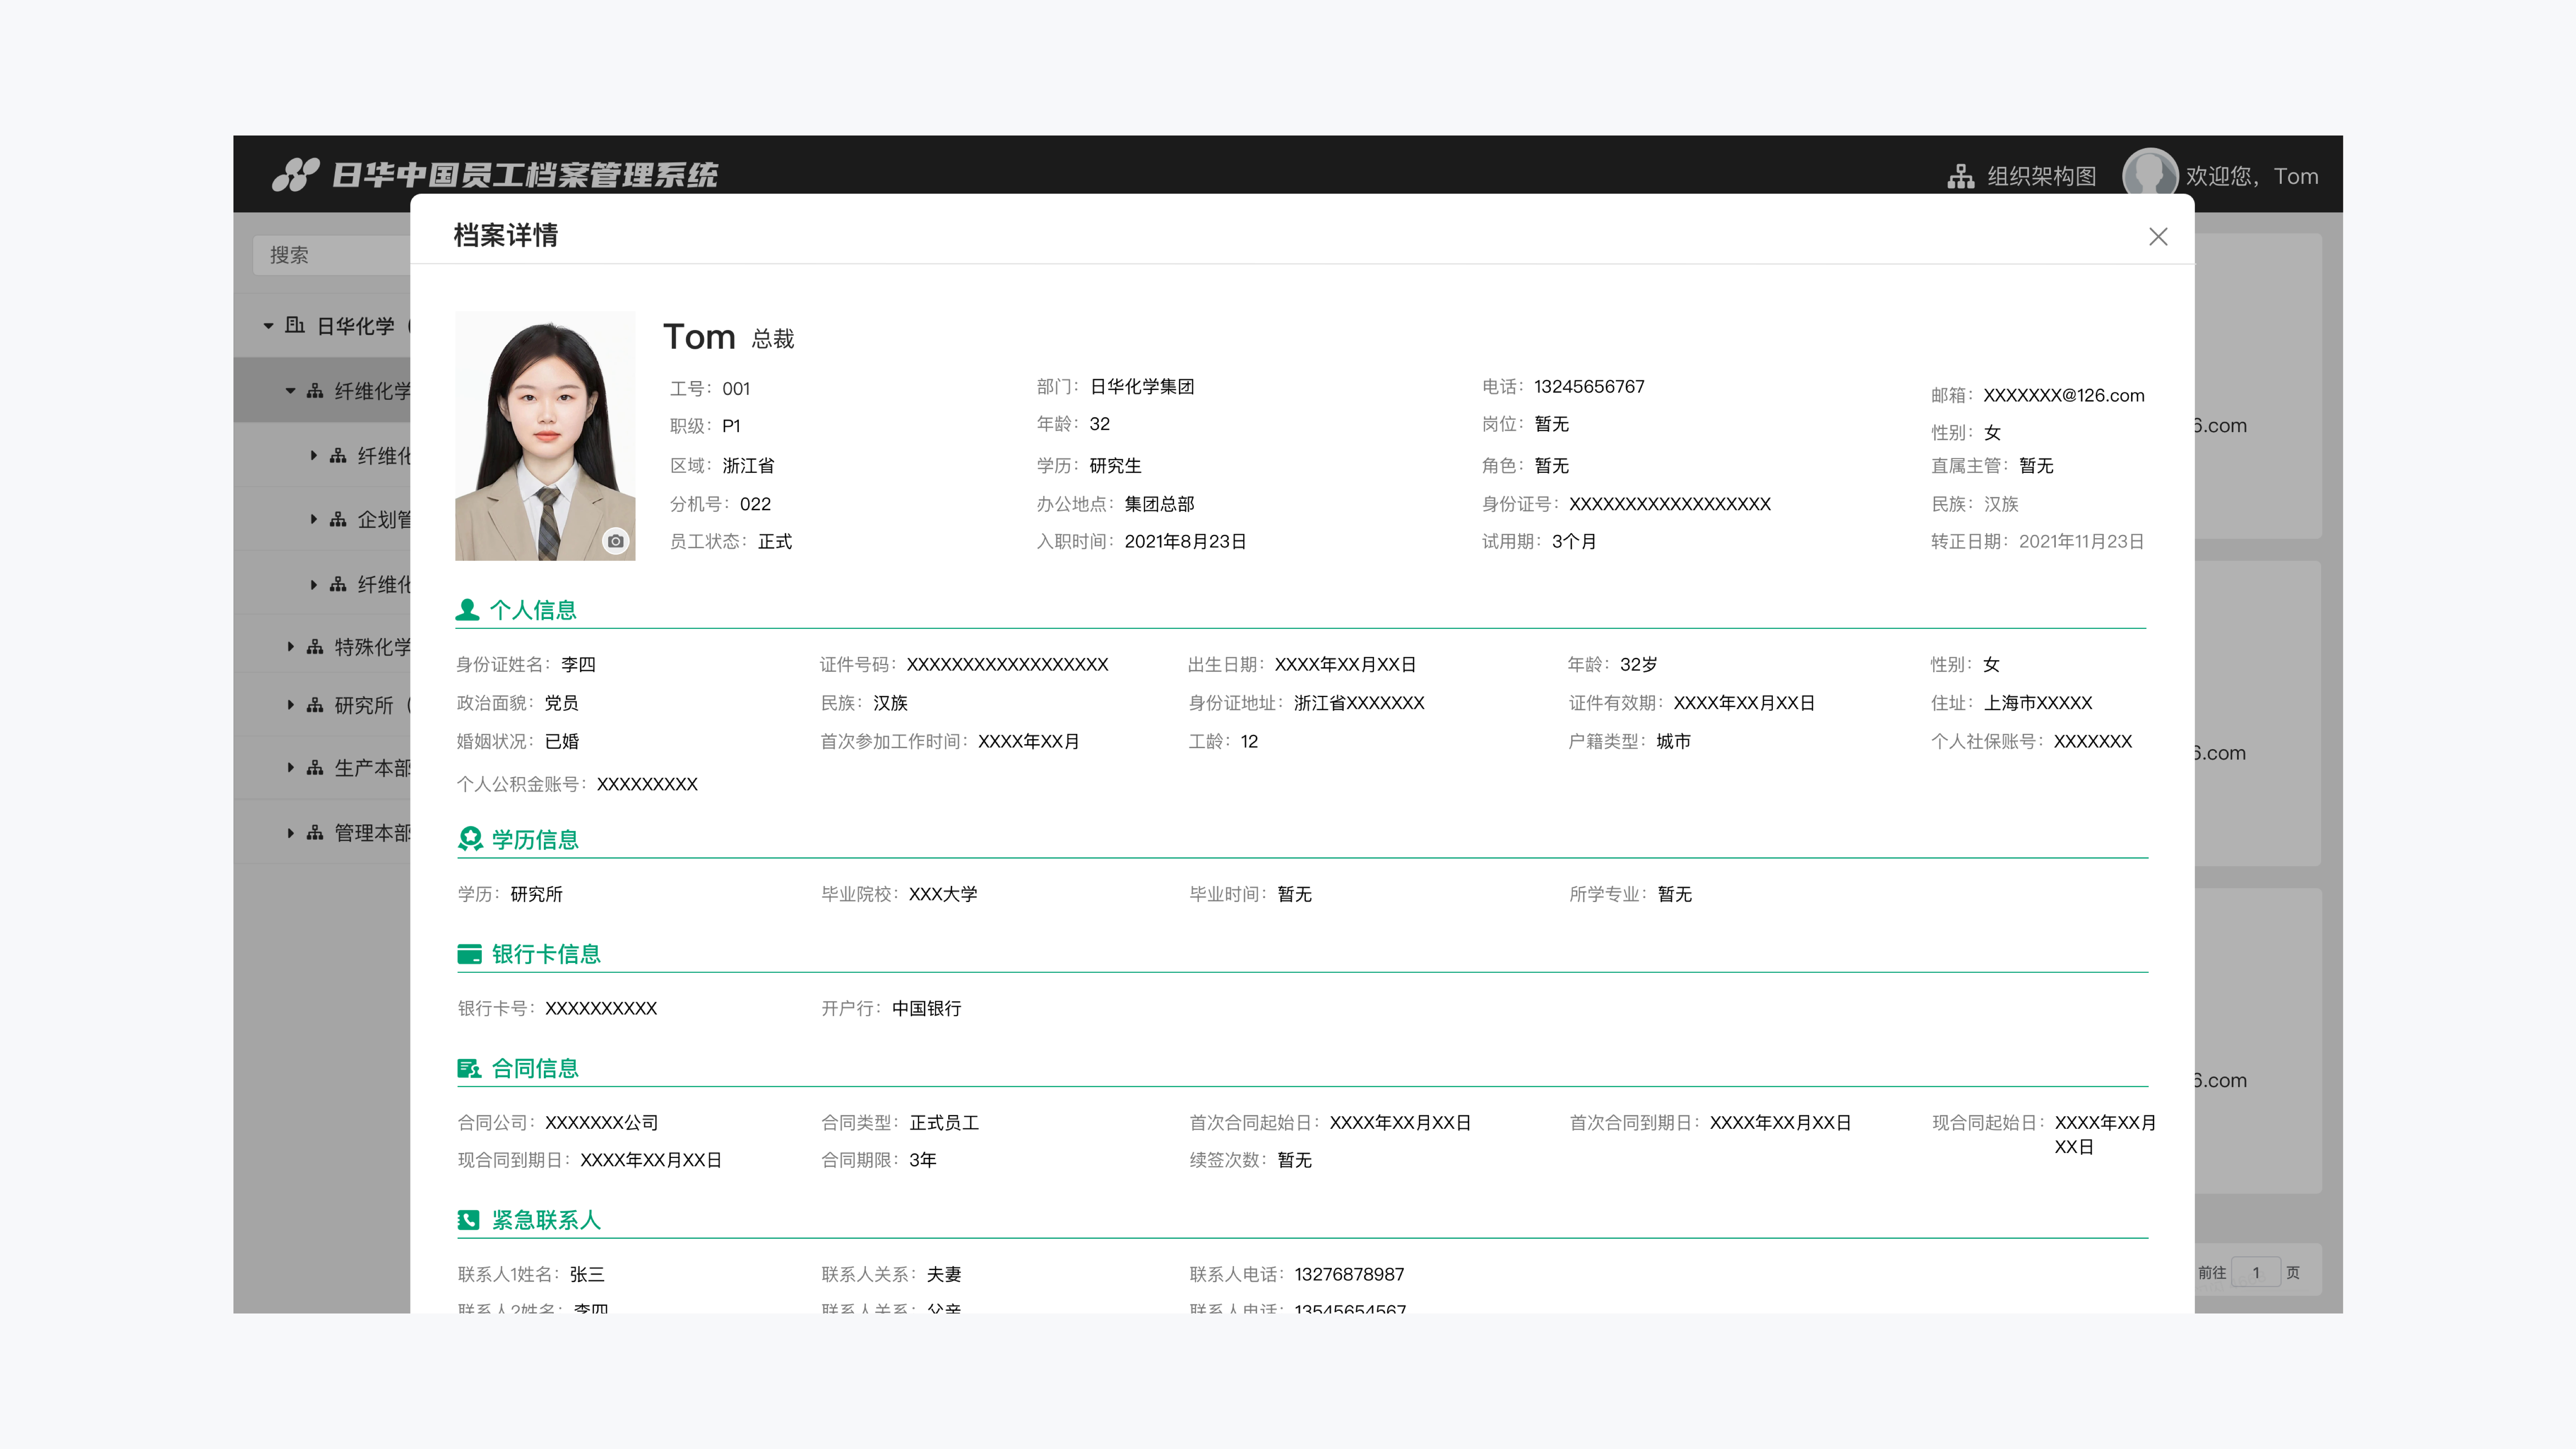Click the 紧急联系人 section heading
2576x1449 pixels.
coord(546,1220)
